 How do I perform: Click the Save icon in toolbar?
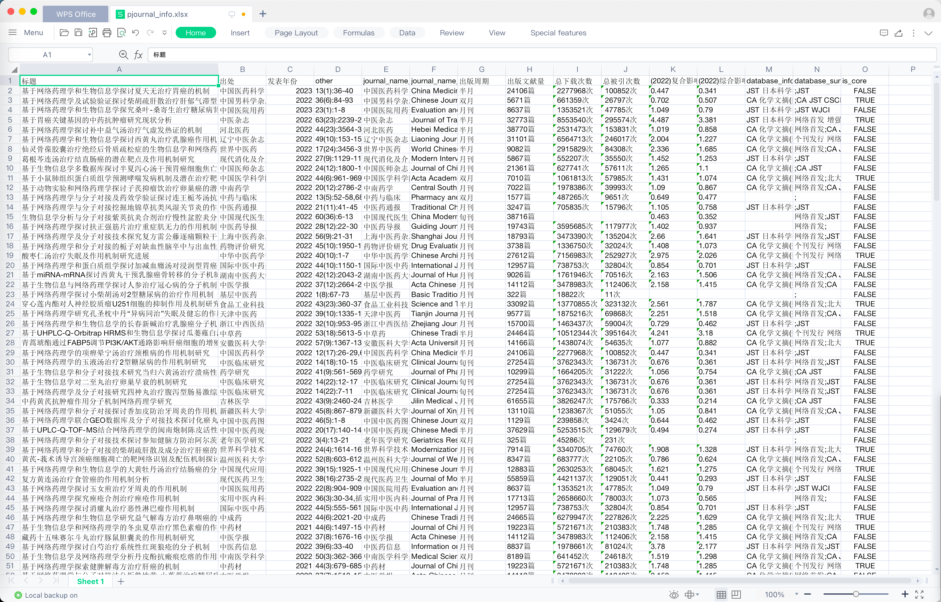(x=78, y=33)
